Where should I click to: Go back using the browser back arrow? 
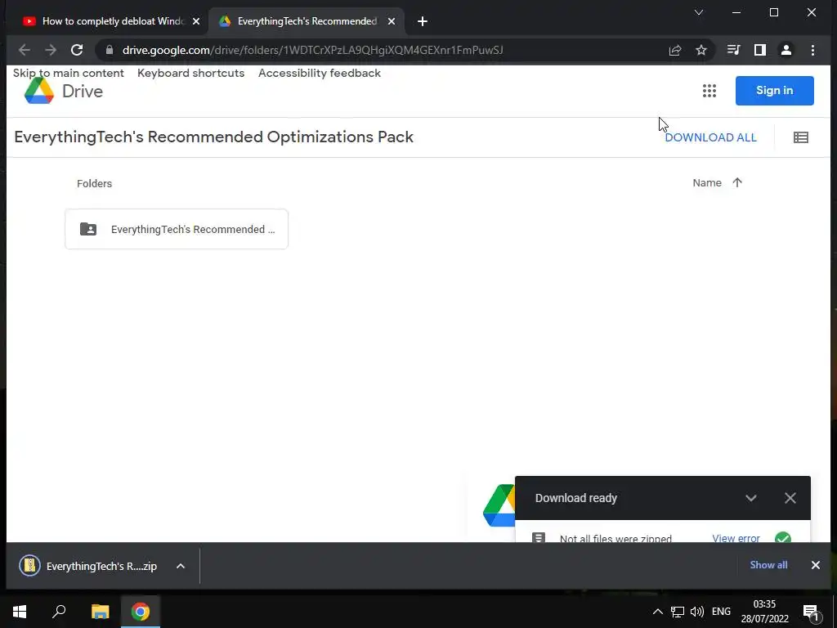[24, 50]
